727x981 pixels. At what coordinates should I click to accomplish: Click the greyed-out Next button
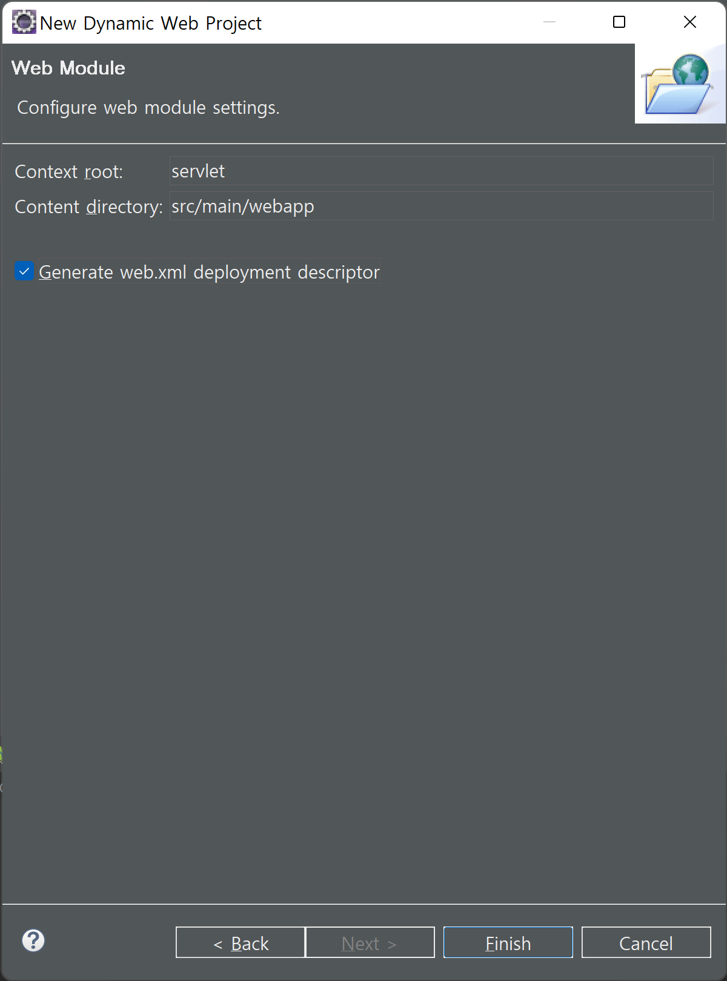point(370,943)
